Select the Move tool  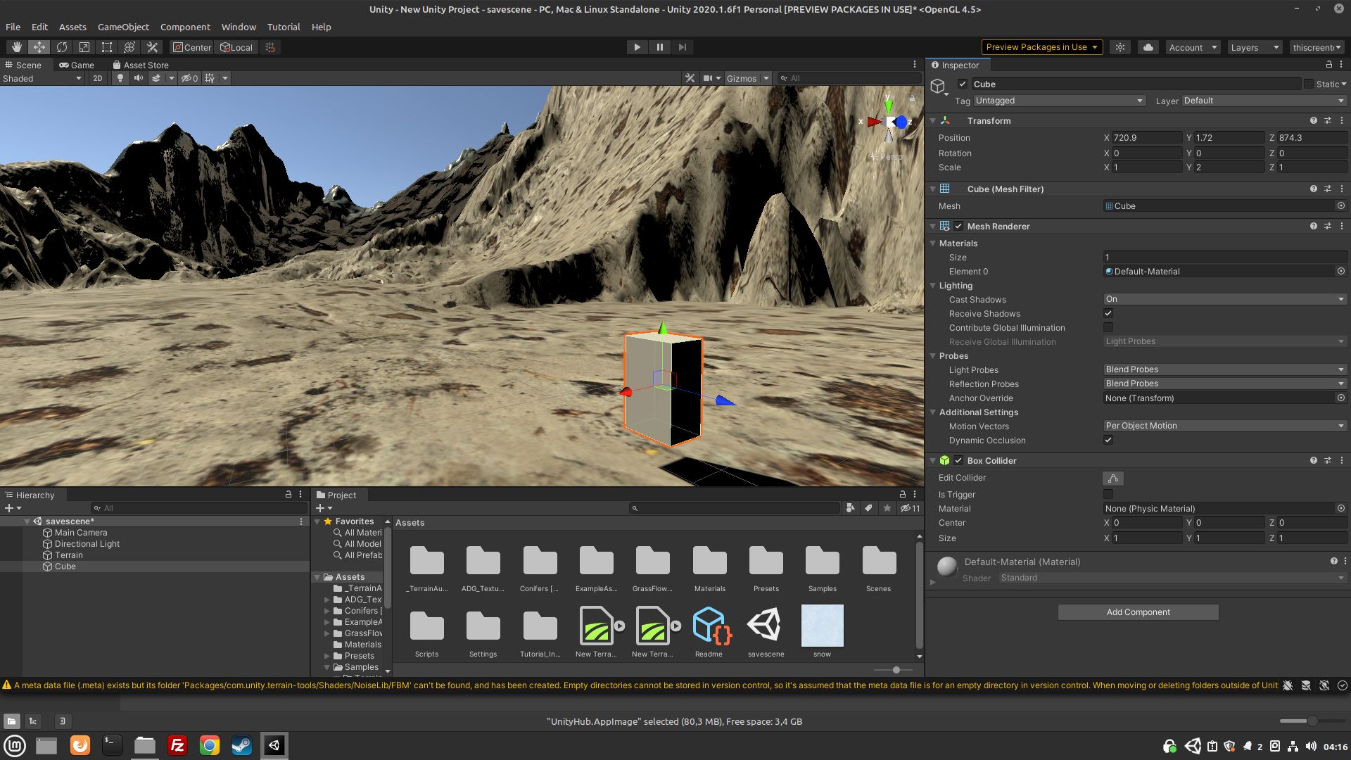pos(39,47)
